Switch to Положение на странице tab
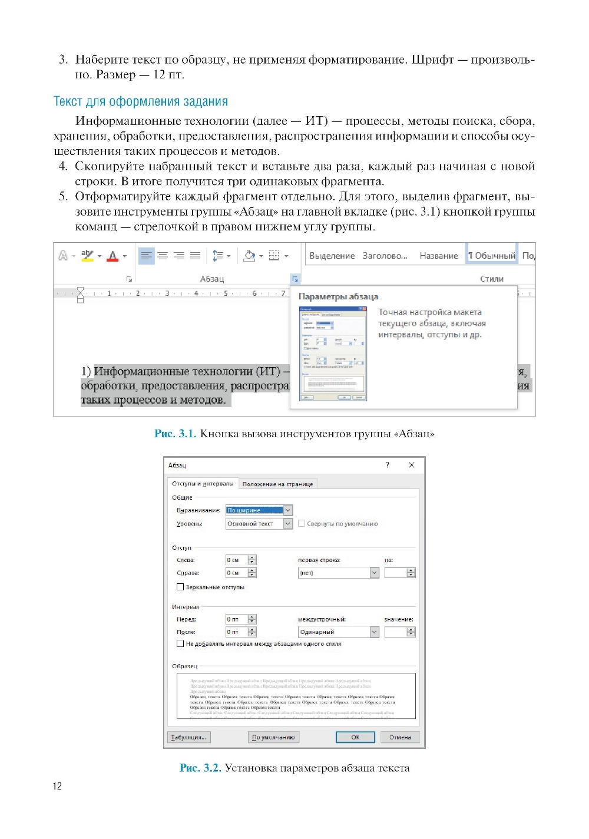Viewport: 589px width, 839px height. [x=277, y=484]
